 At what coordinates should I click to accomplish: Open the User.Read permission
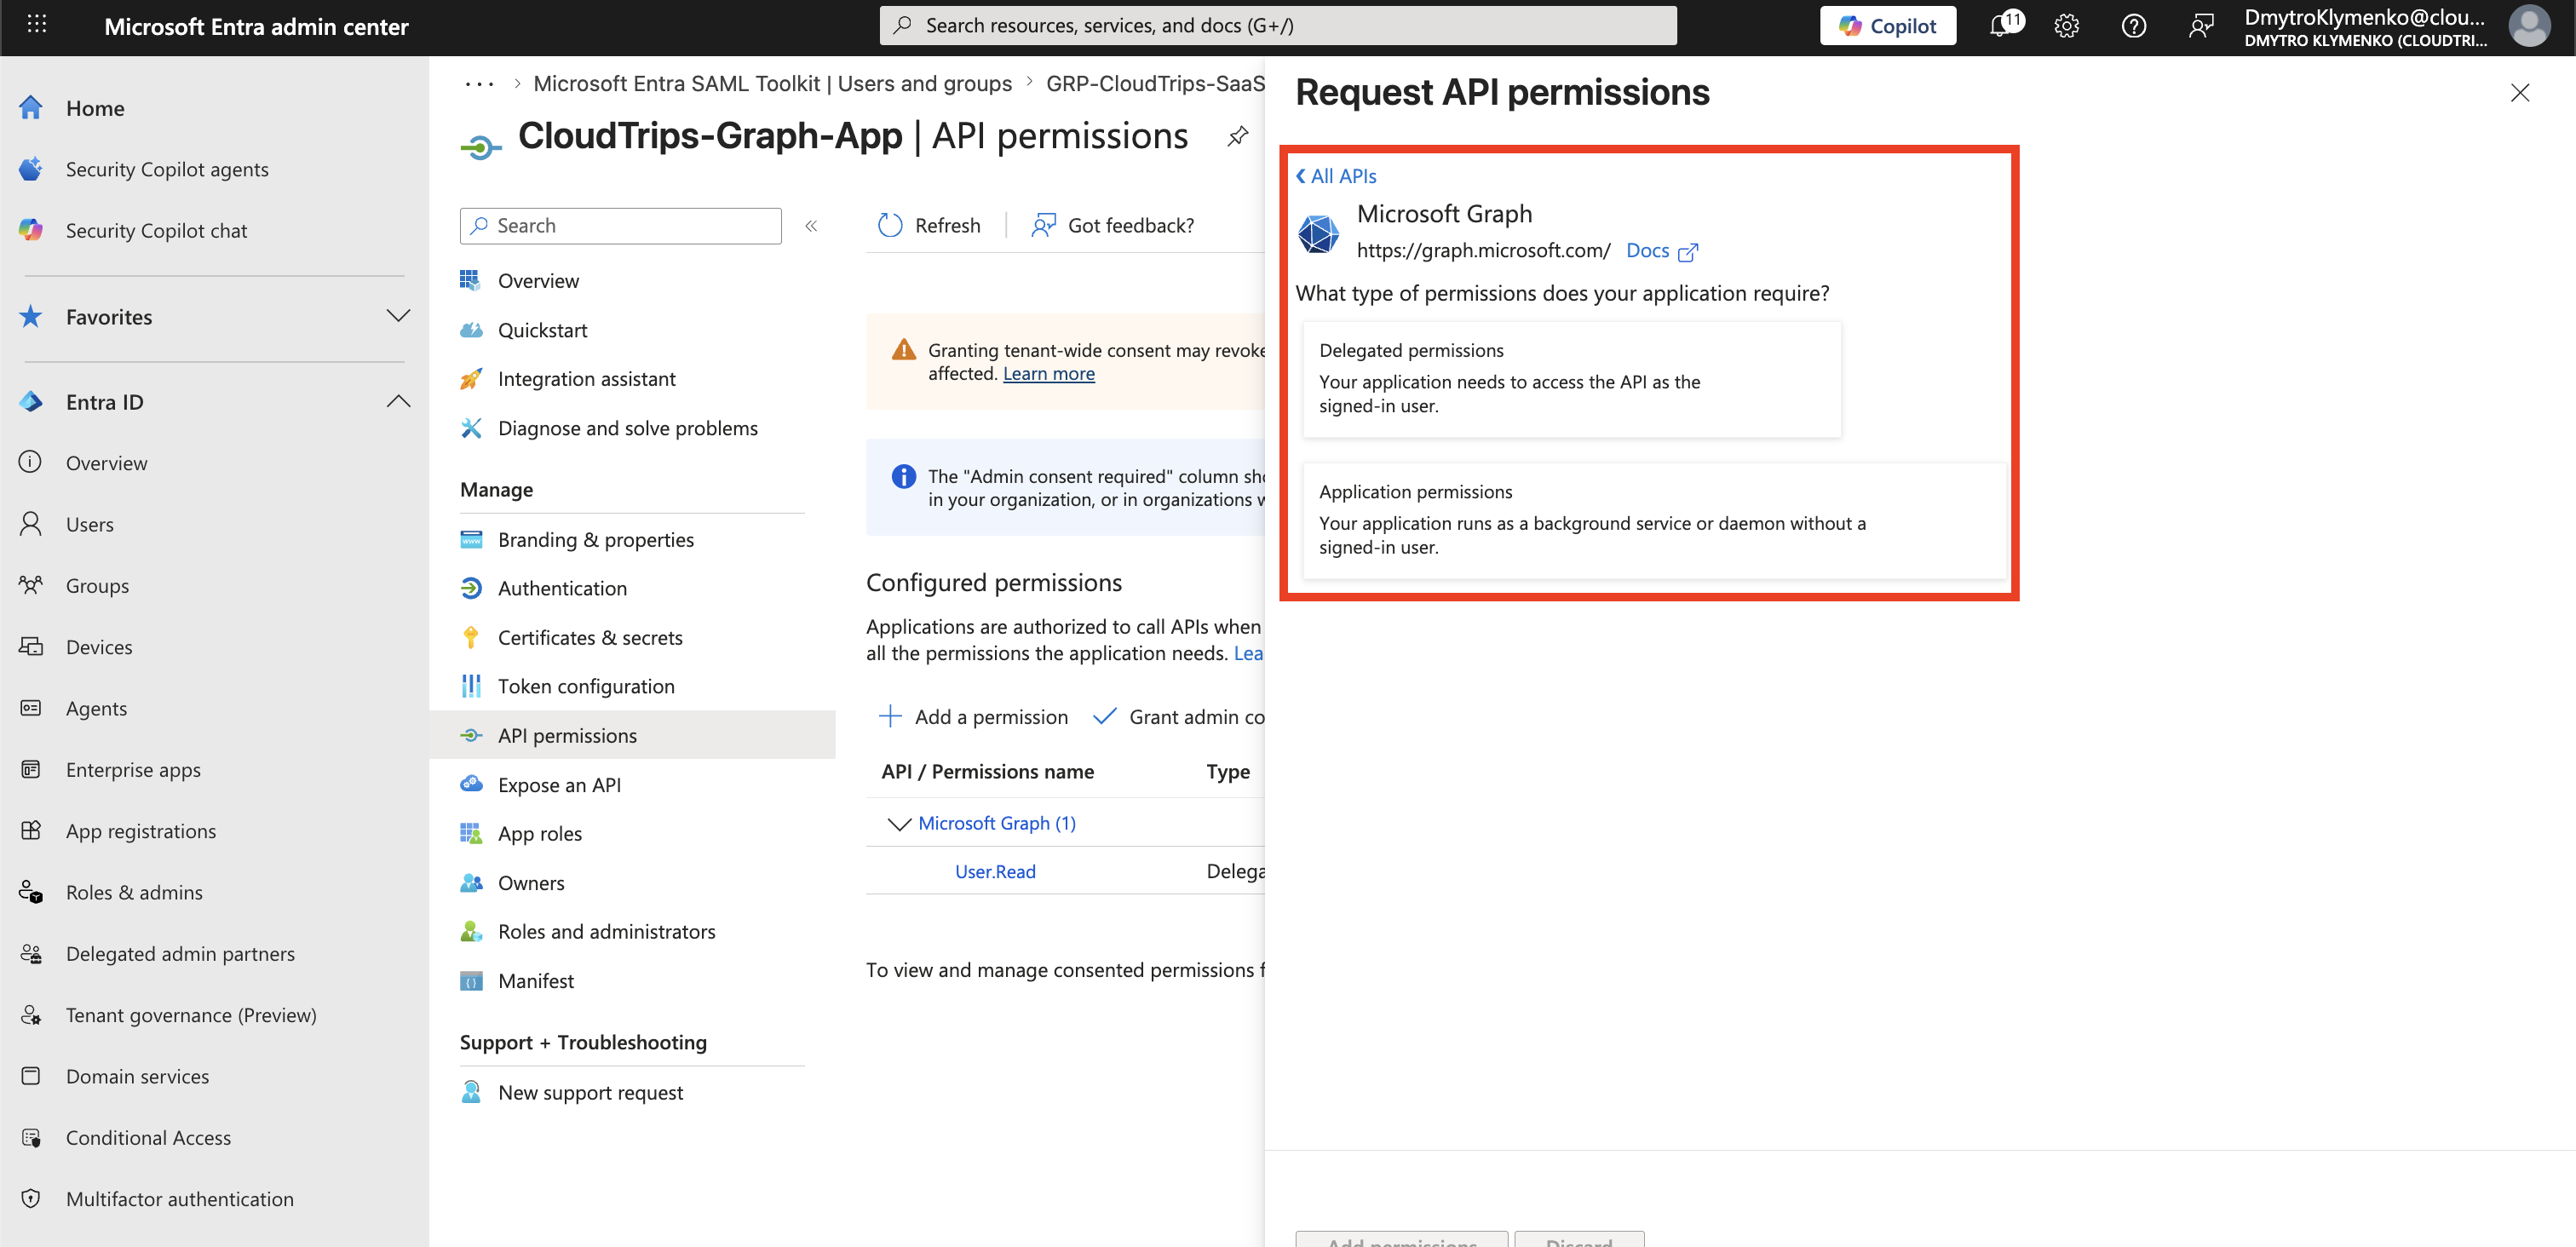pos(995,872)
